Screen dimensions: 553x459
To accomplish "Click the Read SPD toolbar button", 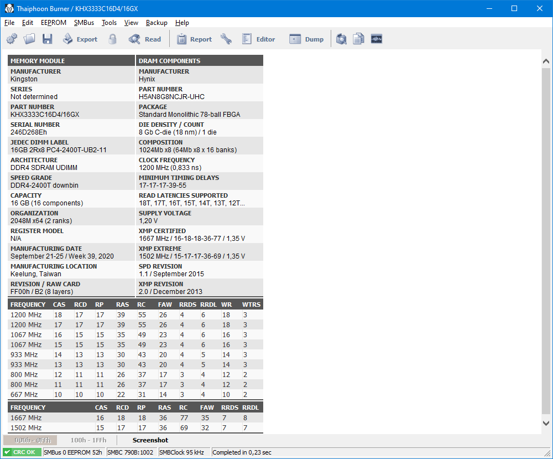I will [144, 39].
